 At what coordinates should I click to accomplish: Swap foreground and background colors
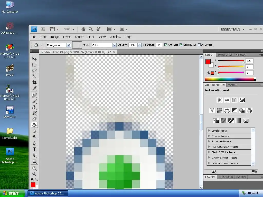(36, 180)
